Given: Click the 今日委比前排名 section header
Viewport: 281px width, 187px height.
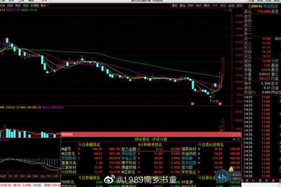Looking at the screenshot, I should (x=211, y=144).
